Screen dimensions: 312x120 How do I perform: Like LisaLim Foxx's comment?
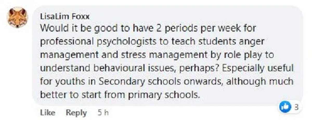tap(48, 112)
